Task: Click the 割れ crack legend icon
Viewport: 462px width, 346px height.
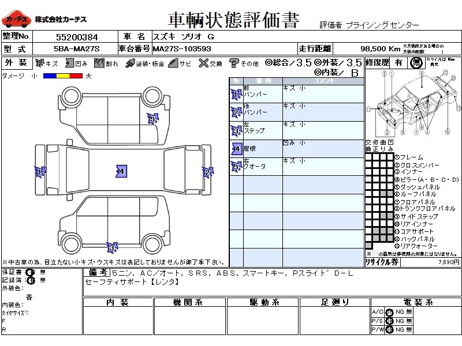Action: (99, 63)
